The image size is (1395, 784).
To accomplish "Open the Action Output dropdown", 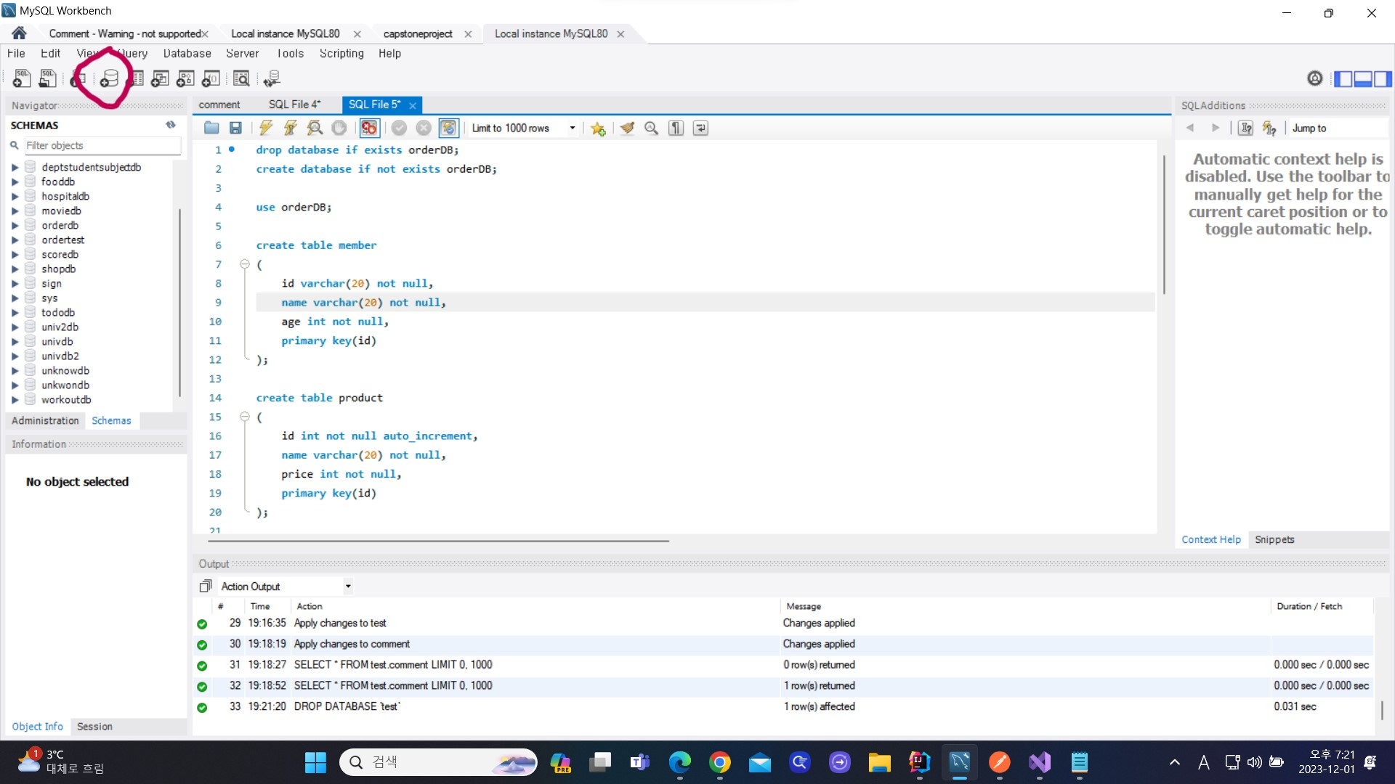I will pos(348,587).
